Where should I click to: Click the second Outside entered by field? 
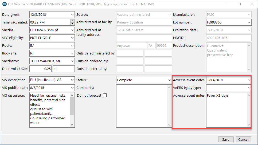pos(158,69)
